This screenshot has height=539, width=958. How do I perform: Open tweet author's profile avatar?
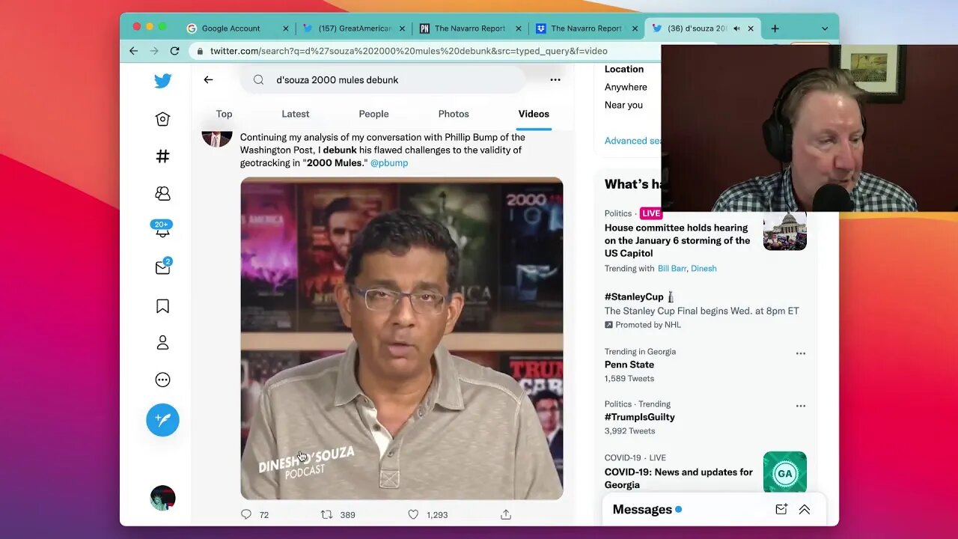point(217,138)
